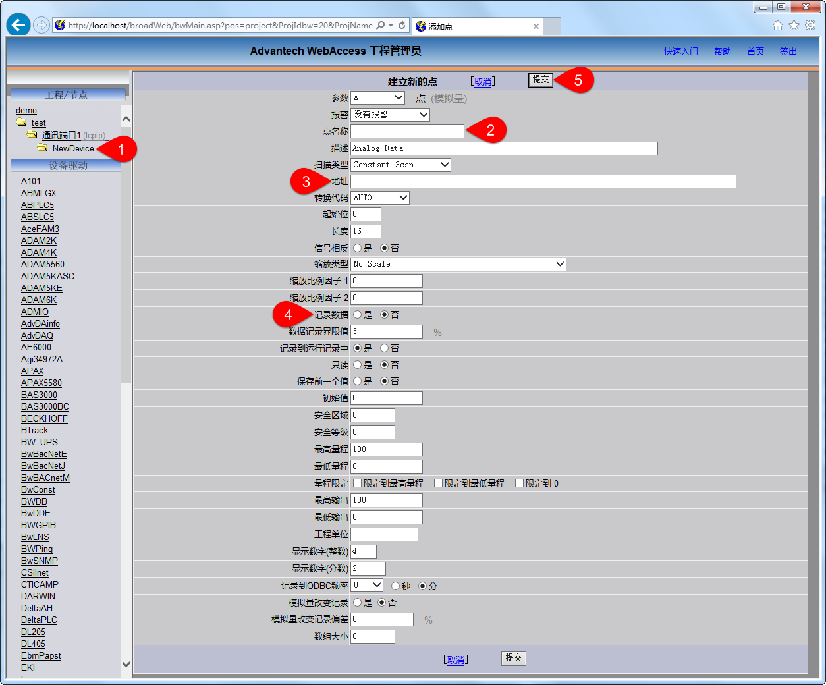The height and width of the screenshot is (685, 826).
Task: Open the ADAM5560 driver link
Action: (x=43, y=264)
